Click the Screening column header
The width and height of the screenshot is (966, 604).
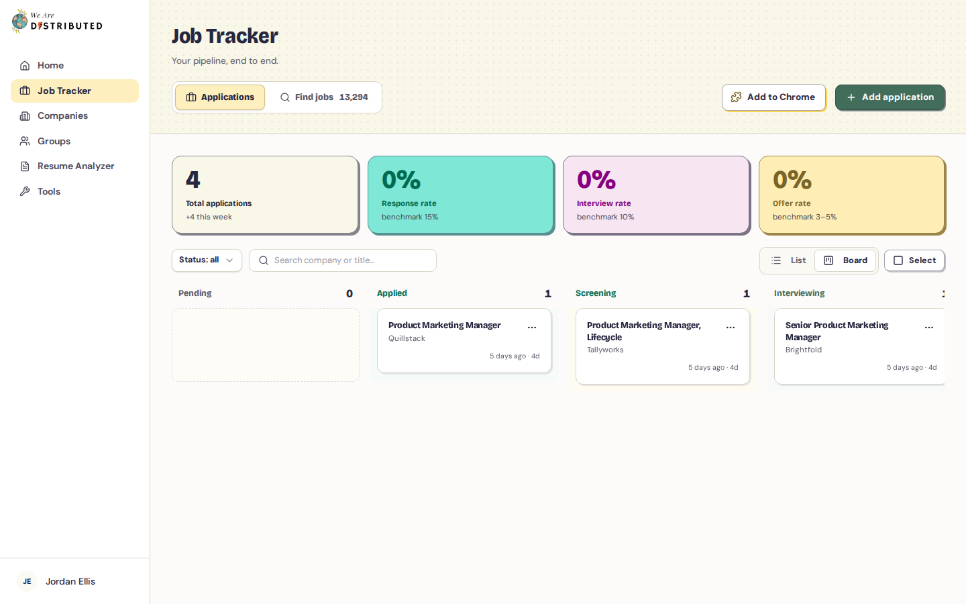pyautogui.click(x=596, y=293)
